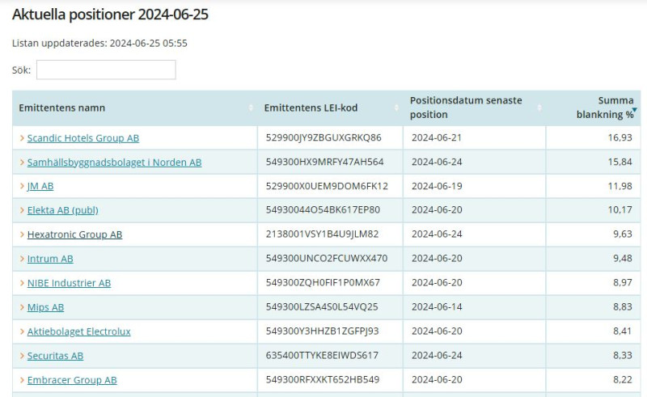
Task: Expand the Securitas AB row chevron
Action: pos(23,356)
